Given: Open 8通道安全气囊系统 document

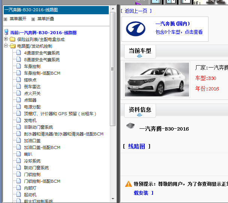Looking at the screenshot, I should tap(42, 60).
